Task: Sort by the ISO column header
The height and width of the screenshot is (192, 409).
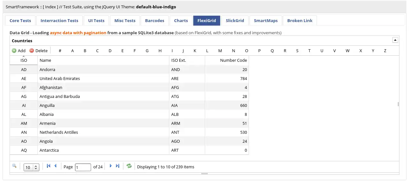Action: pyautogui.click(x=24, y=60)
